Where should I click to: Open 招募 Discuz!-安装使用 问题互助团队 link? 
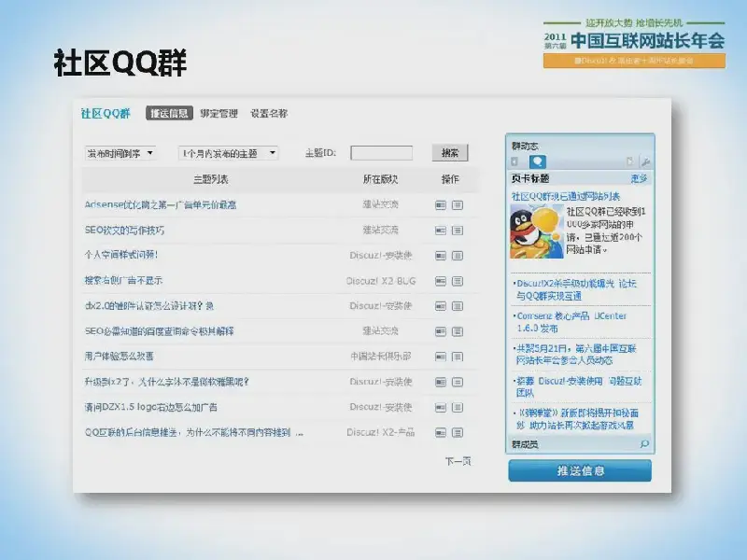[578, 386]
